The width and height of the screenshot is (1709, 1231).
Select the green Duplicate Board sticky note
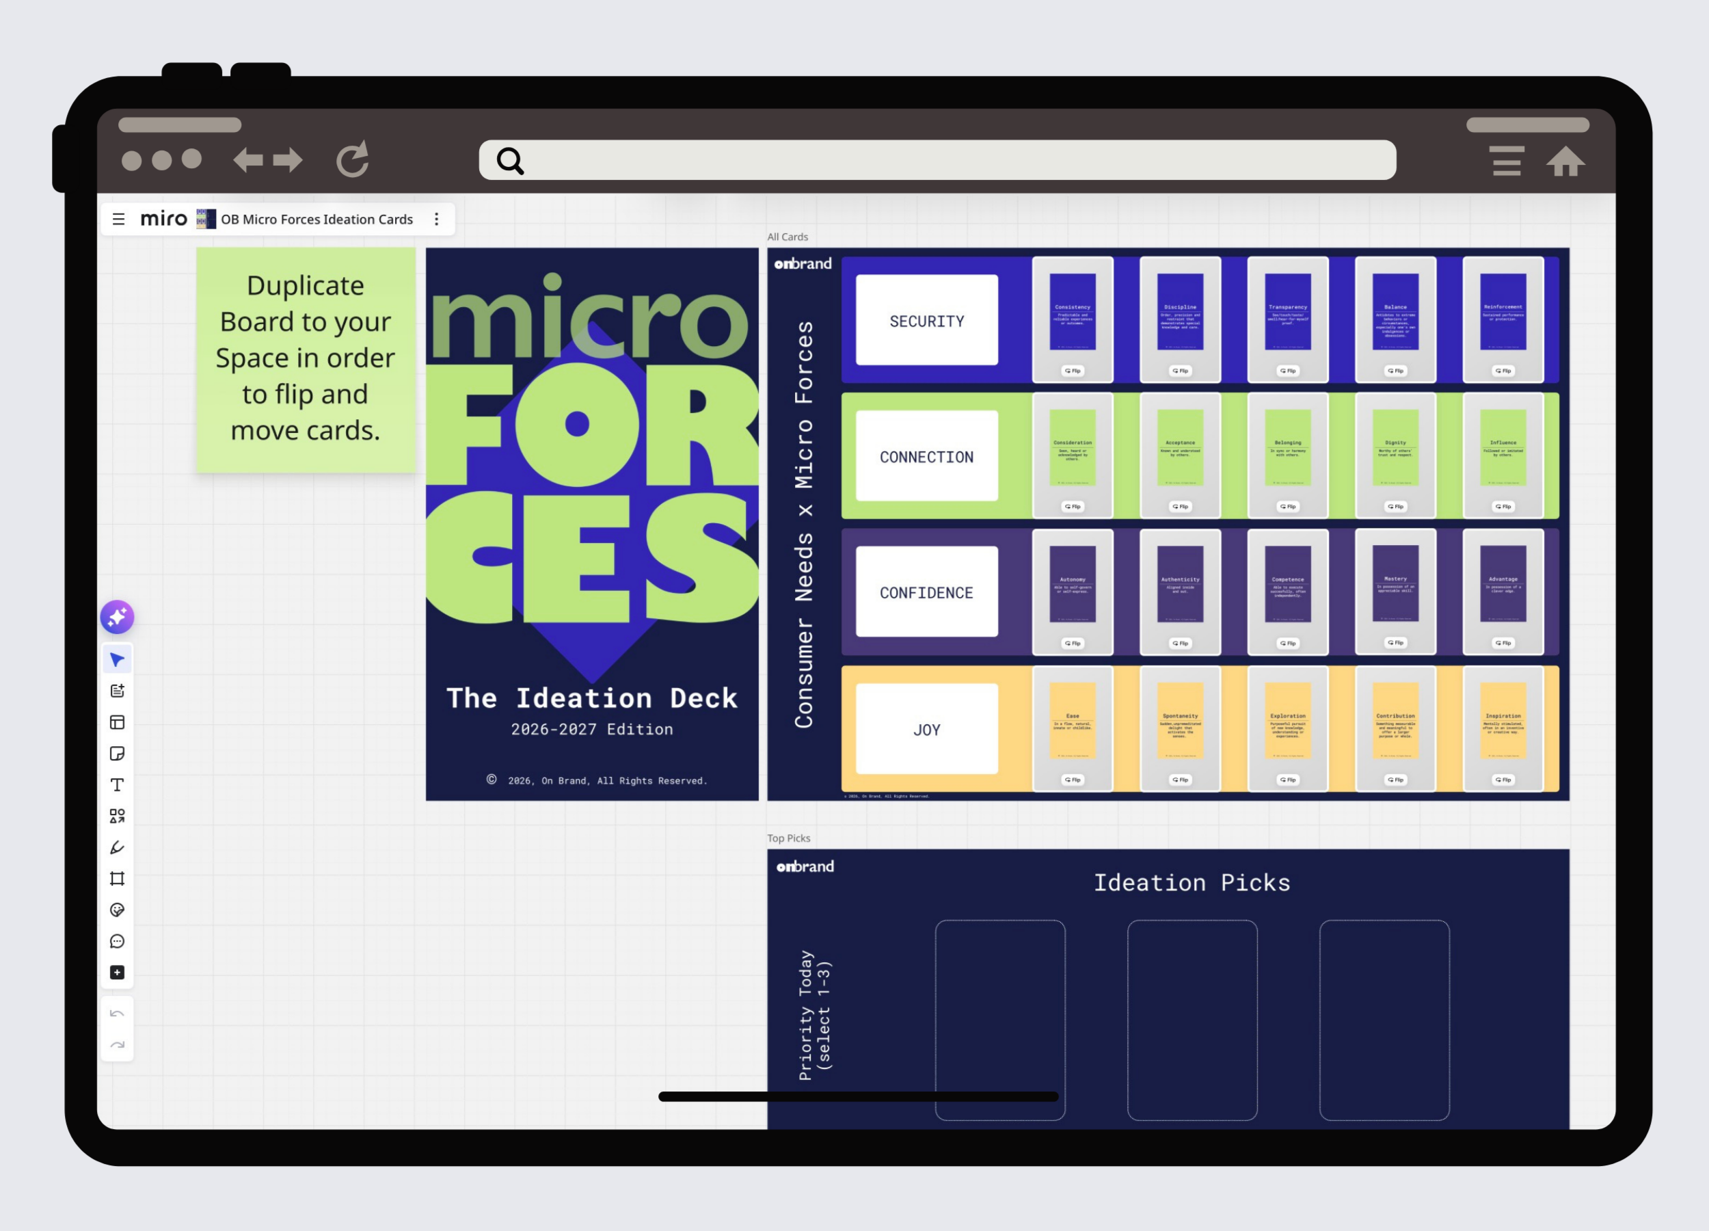(305, 360)
